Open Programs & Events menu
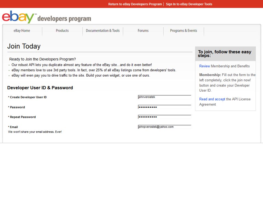263x197 pixels. point(184,31)
